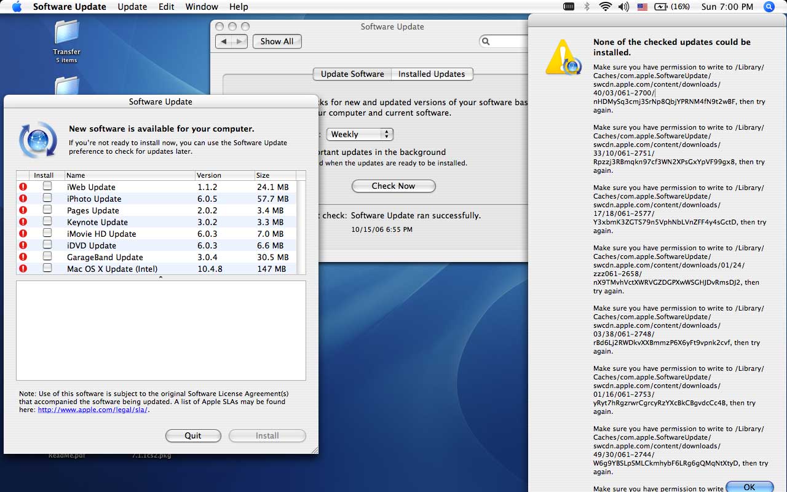Viewport: 787px width, 492px height.
Task: Check the iDVD Update install checkbox
Action: click(x=47, y=245)
